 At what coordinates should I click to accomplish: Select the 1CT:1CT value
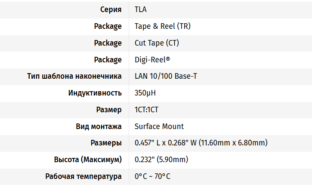[146, 110]
